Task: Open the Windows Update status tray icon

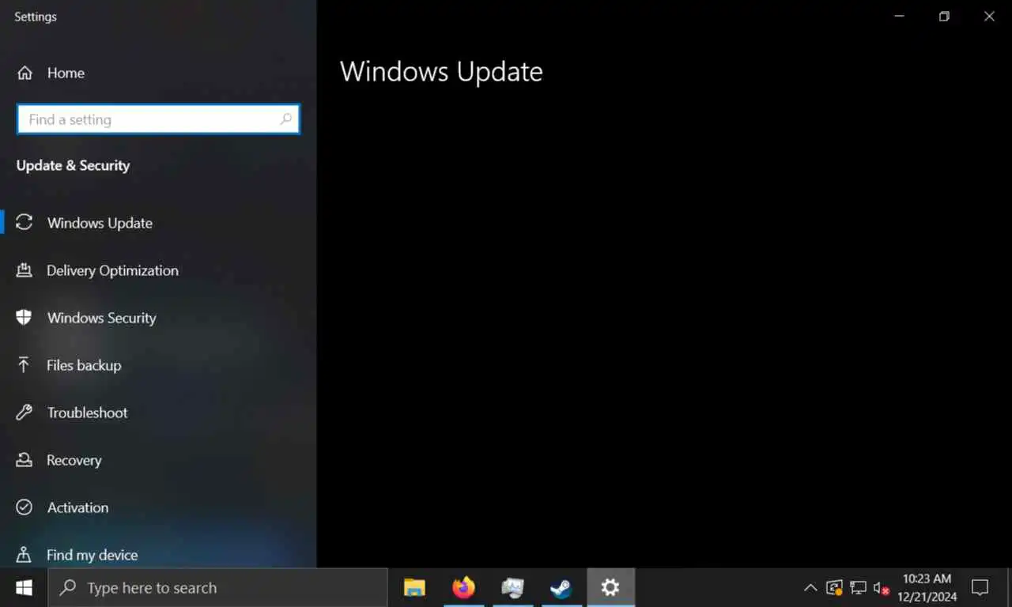Action: point(834,588)
